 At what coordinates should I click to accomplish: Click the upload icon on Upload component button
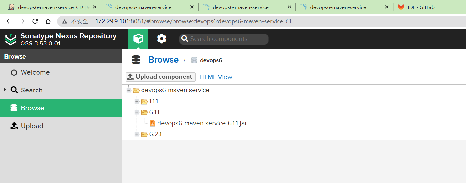[x=130, y=77]
